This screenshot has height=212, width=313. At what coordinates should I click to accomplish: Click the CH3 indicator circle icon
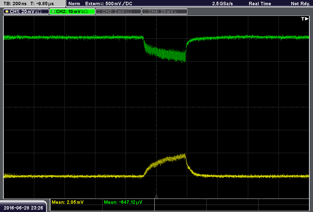[99, 12]
